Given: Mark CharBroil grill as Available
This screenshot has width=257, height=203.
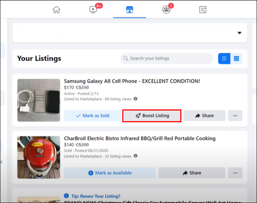Looking at the screenshot, I should (110, 173).
